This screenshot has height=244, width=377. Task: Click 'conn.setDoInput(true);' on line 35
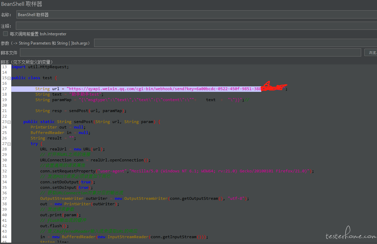coord(67,187)
